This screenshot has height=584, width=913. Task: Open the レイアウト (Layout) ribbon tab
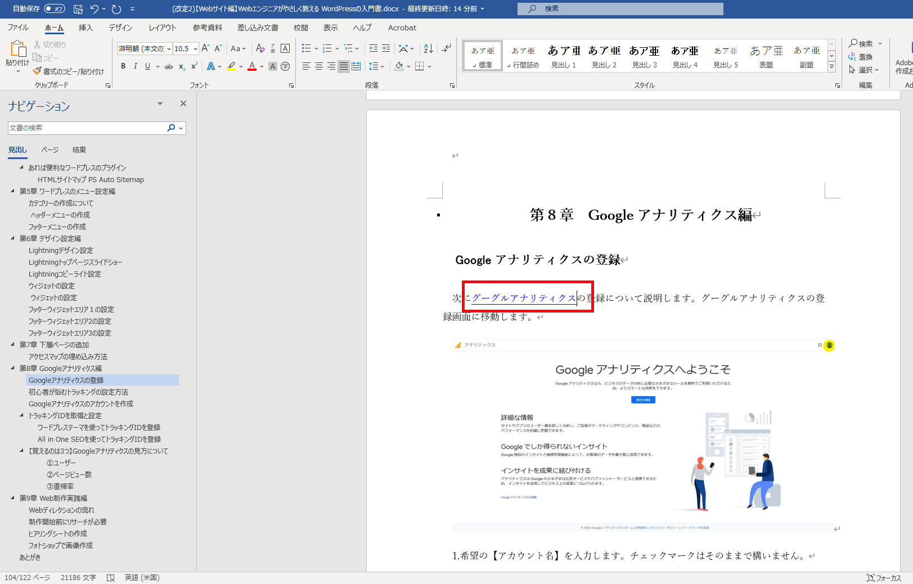coord(163,28)
